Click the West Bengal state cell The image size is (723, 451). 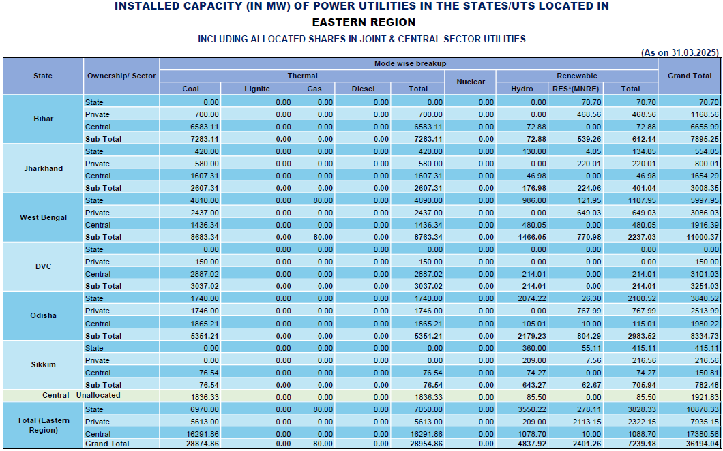pyautogui.click(x=43, y=218)
